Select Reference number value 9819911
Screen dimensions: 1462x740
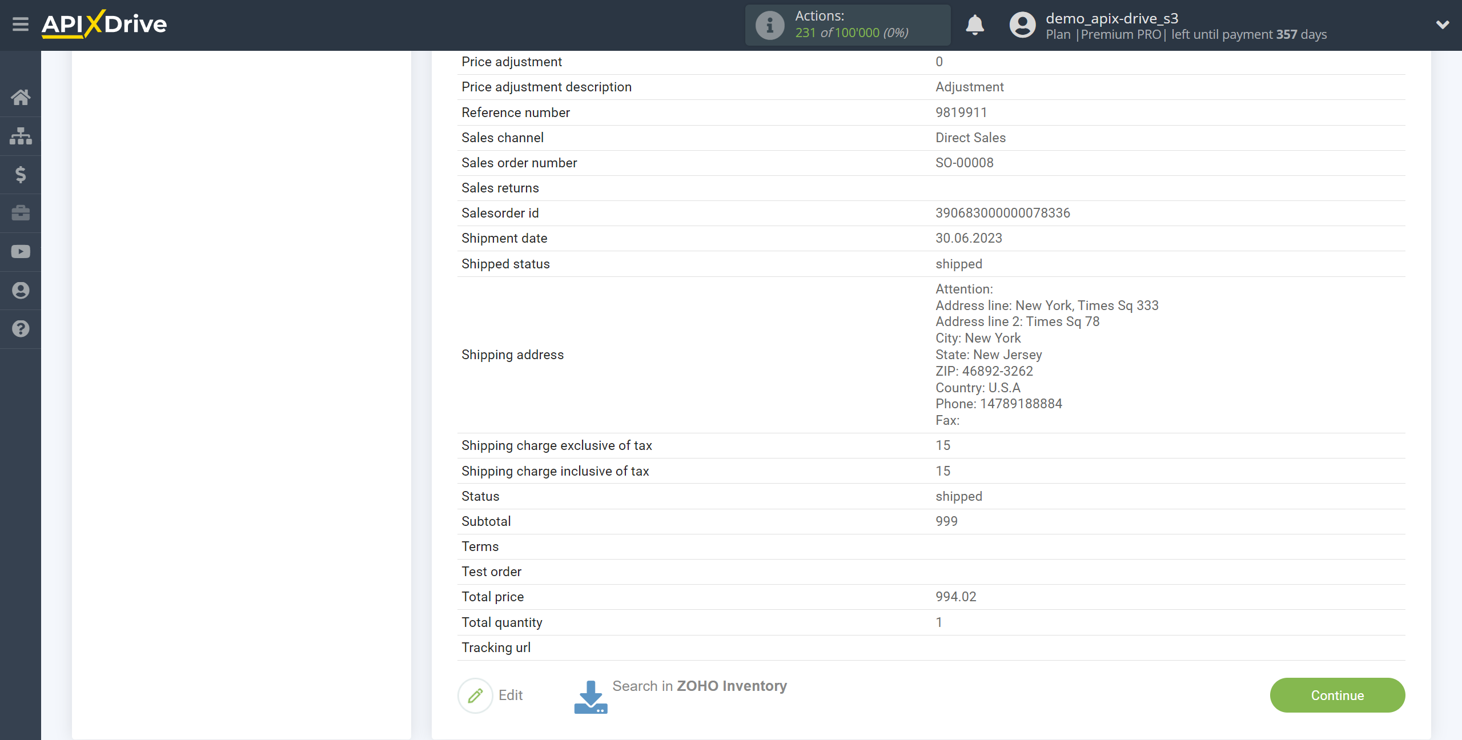(961, 112)
